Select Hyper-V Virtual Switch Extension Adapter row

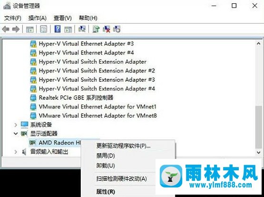pos(93,62)
